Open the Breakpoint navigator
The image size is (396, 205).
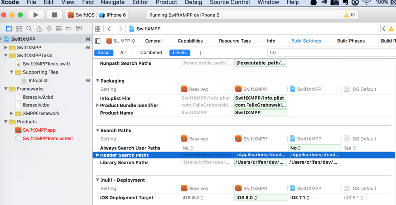click(69, 29)
